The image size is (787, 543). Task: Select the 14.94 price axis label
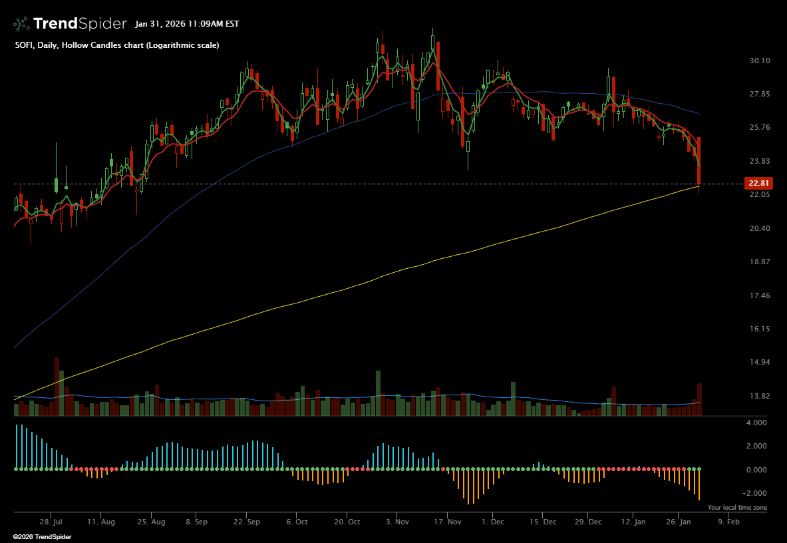(759, 363)
